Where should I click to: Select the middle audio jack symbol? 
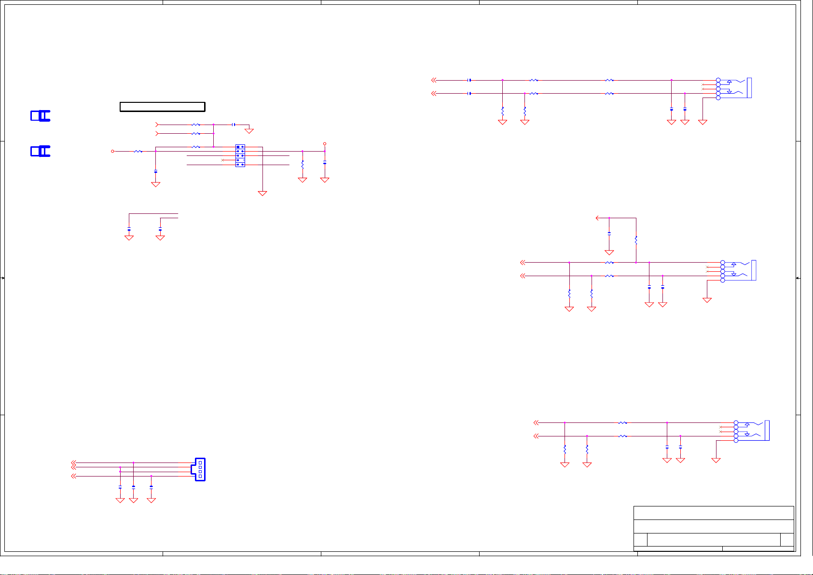click(x=738, y=271)
